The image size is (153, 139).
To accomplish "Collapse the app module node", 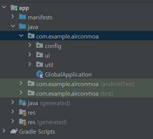I will tap(4, 7).
